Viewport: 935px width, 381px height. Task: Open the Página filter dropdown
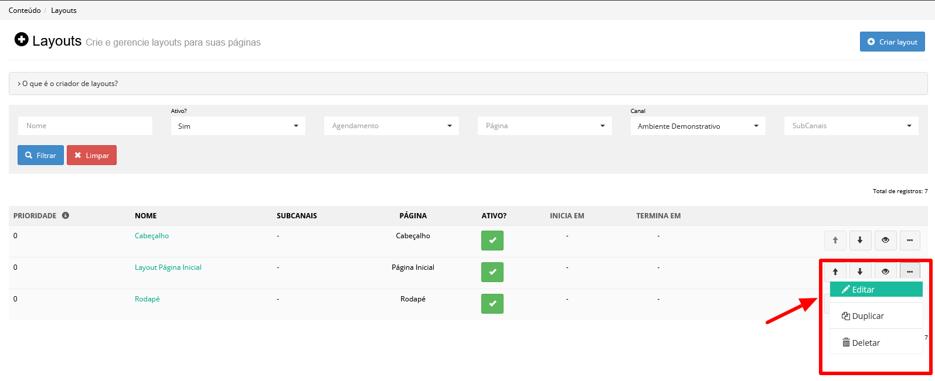pyautogui.click(x=545, y=126)
